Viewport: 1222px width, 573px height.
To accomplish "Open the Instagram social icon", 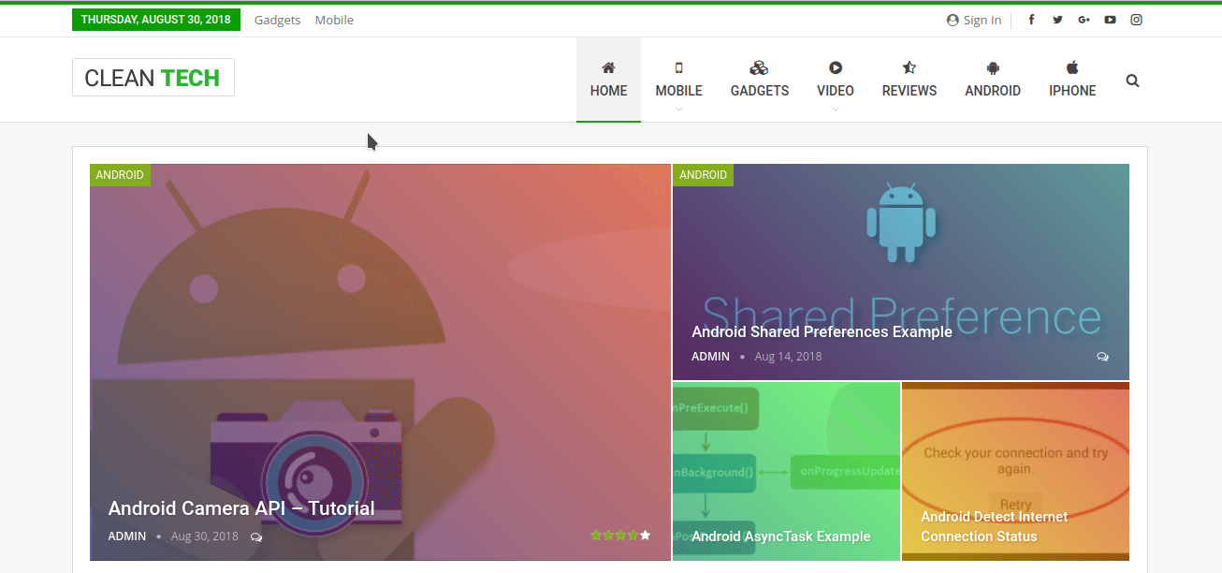I will coord(1136,20).
